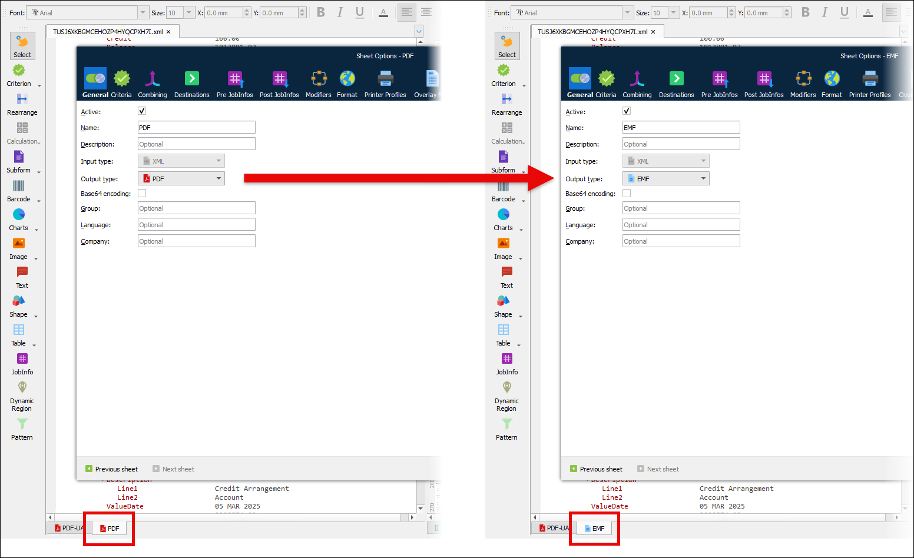
Task: Select Charts tool in left window sidebar
Action: (19, 220)
